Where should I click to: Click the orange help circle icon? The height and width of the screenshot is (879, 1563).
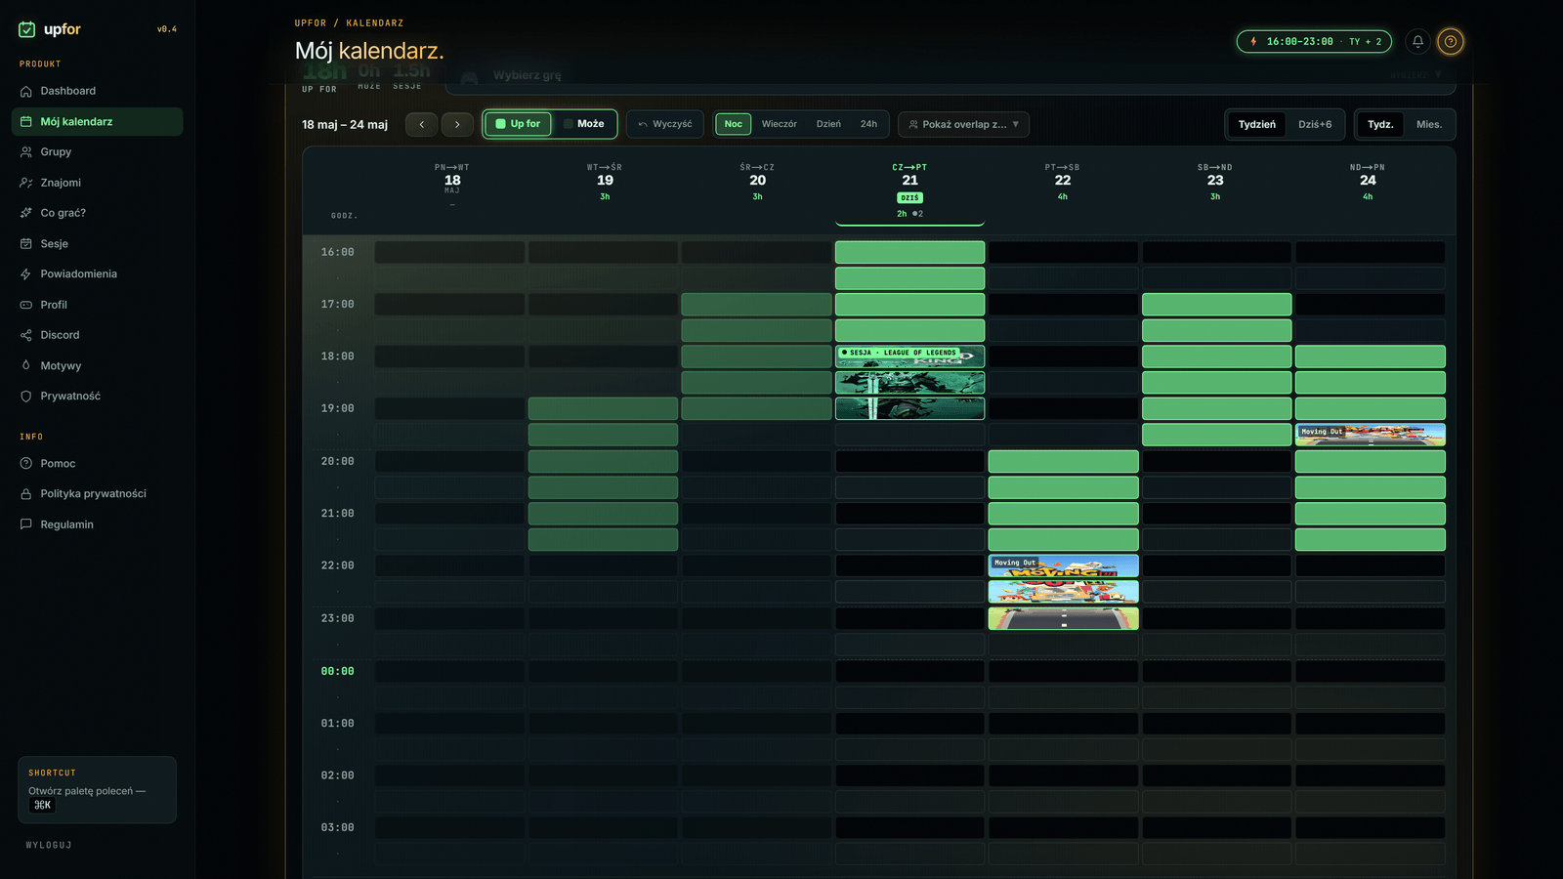point(1451,41)
